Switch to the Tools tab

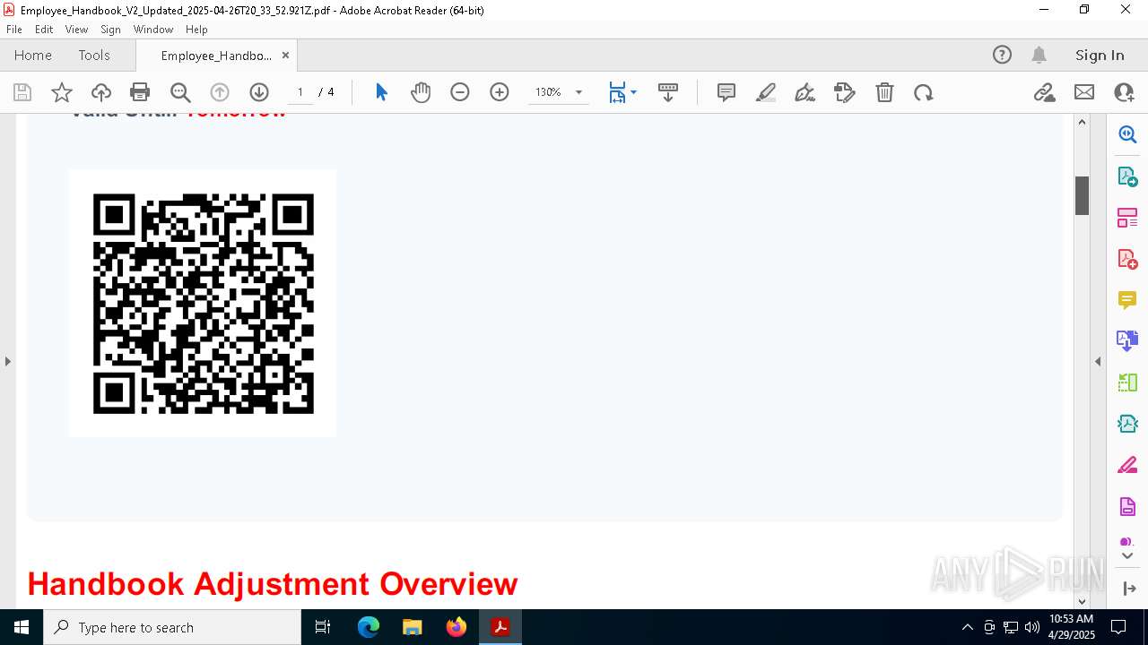pyautogui.click(x=94, y=55)
